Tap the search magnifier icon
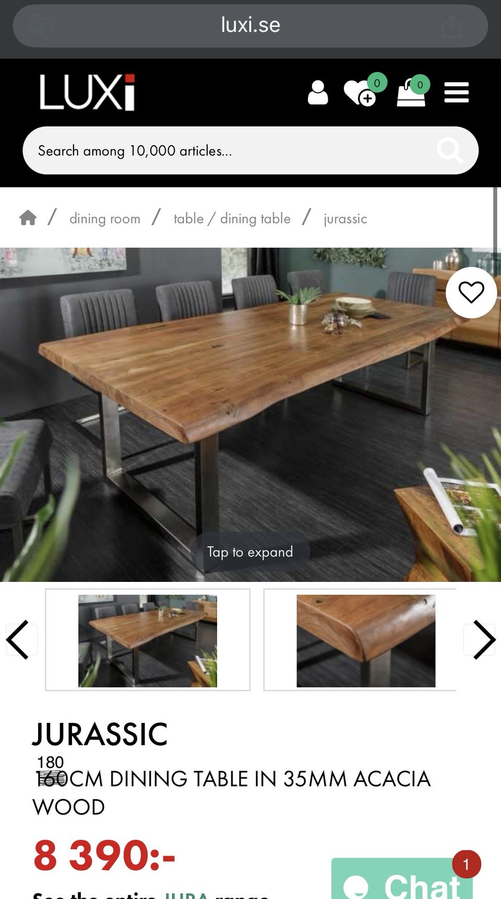The width and height of the screenshot is (501, 899). [449, 150]
